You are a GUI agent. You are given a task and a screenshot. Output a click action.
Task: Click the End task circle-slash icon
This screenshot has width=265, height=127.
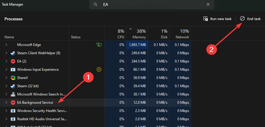242,19
